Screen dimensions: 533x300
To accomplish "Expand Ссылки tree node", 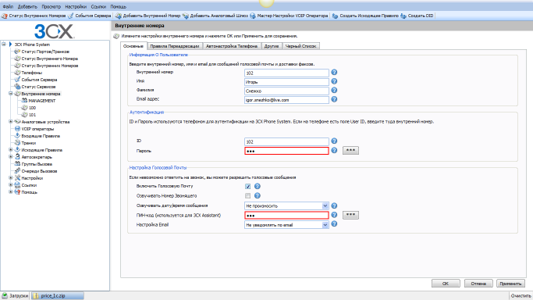I will [x=11, y=185].
